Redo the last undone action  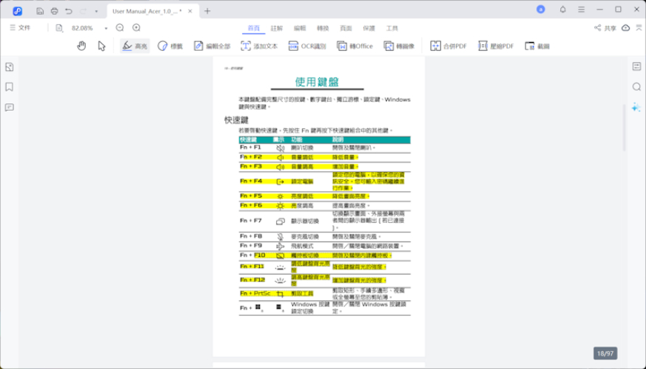coord(83,11)
